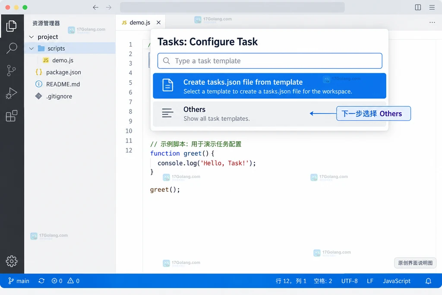Click the notifications bell in status bar
Image resolution: width=442 pixels, height=295 pixels.
coord(428,281)
